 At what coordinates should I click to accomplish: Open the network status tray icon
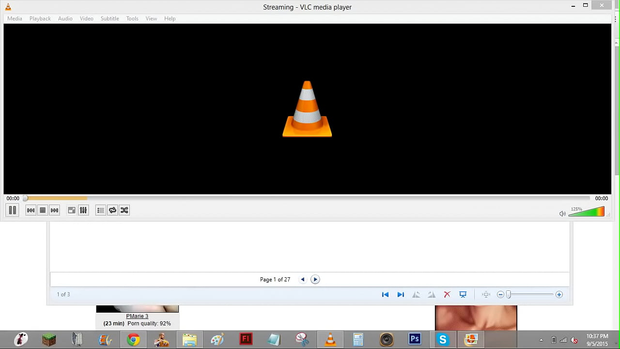563,340
